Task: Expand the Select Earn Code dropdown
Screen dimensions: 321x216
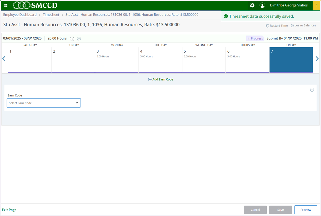Action: pos(44,103)
